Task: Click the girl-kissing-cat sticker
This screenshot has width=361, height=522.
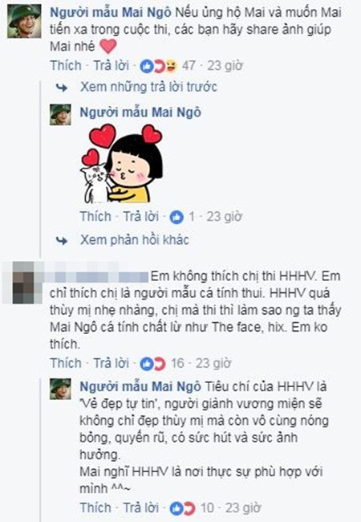Action: (x=121, y=163)
